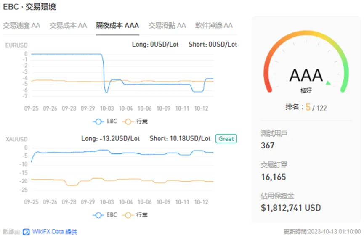Click the 極好 label under AAA
The height and width of the screenshot is (238, 364).
click(x=306, y=90)
